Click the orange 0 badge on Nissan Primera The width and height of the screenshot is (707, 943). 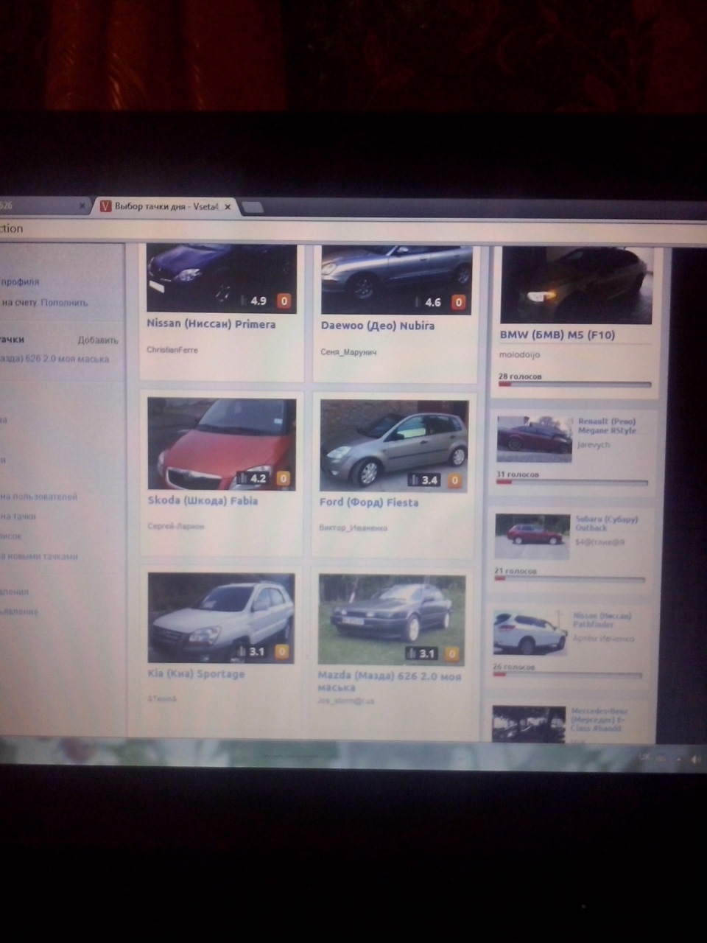284,301
